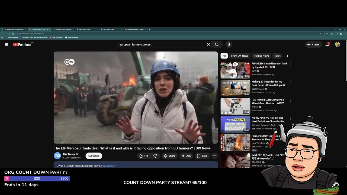The image size is (347, 195).
Task: Open the notifications bell
Action: [327, 44]
